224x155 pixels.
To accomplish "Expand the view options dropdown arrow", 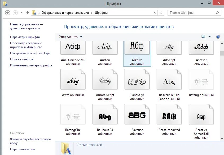I will 209,37.
